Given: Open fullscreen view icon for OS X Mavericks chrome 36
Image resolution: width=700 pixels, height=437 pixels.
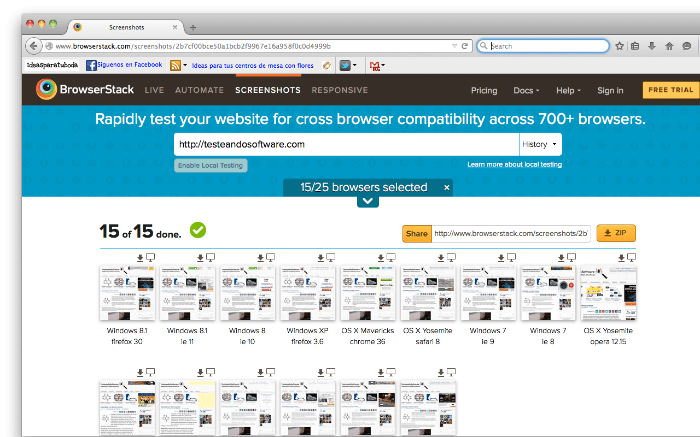Looking at the screenshot, I should (390, 257).
